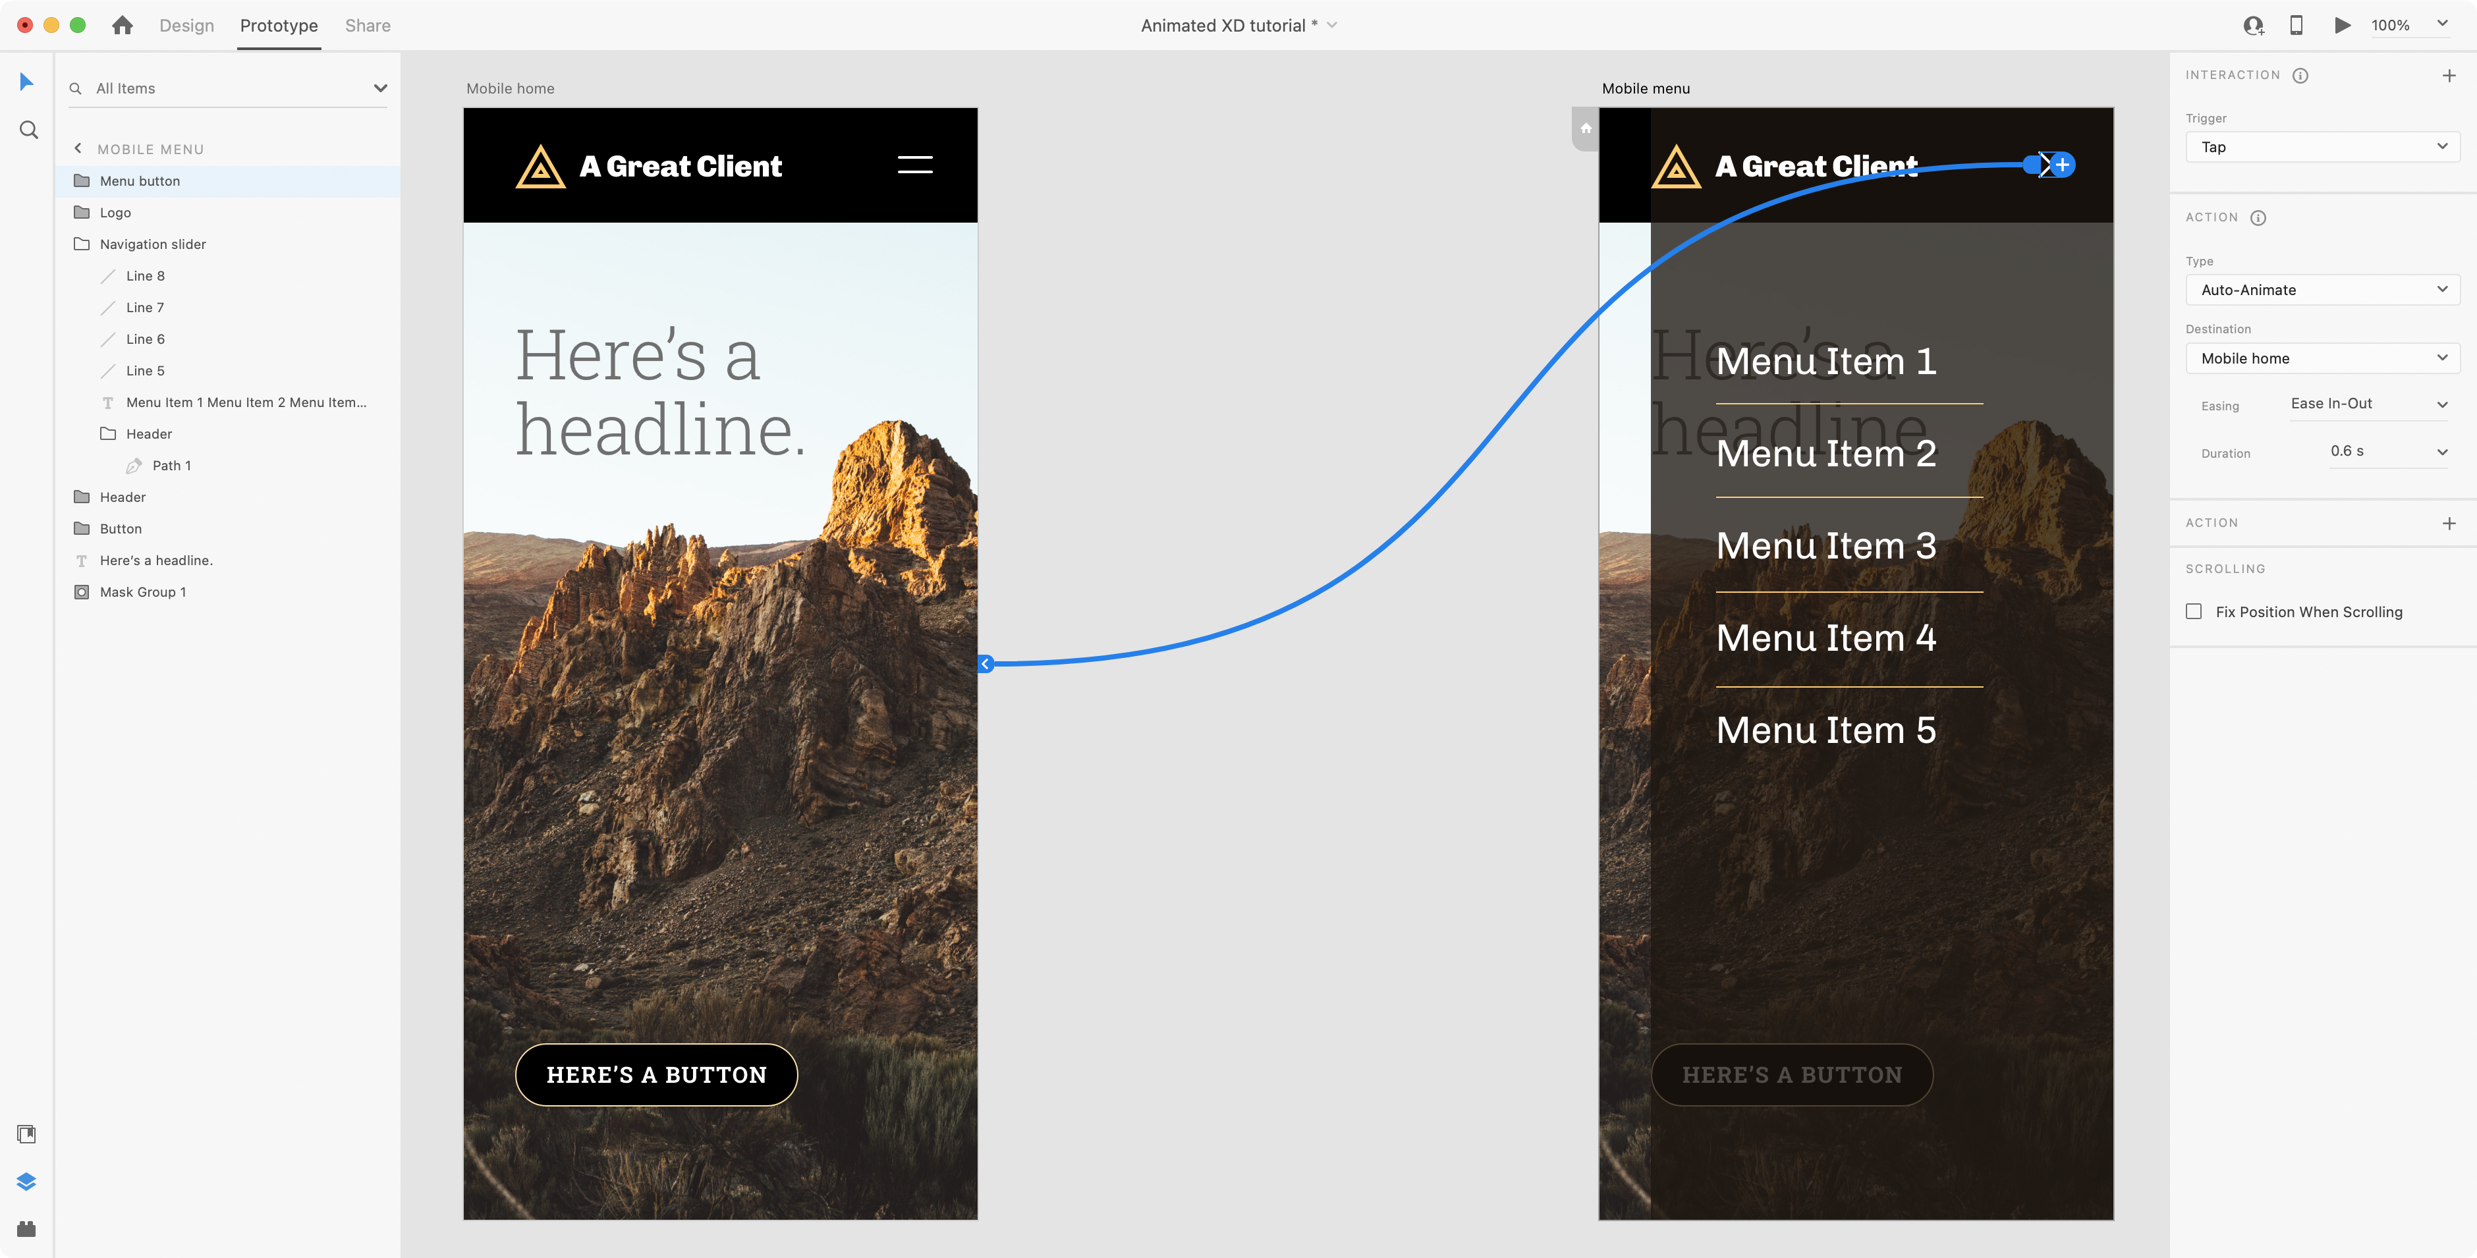This screenshot has height=1258, width=2477.
Task: Switch to the Share tab
Action: [368, 26]
